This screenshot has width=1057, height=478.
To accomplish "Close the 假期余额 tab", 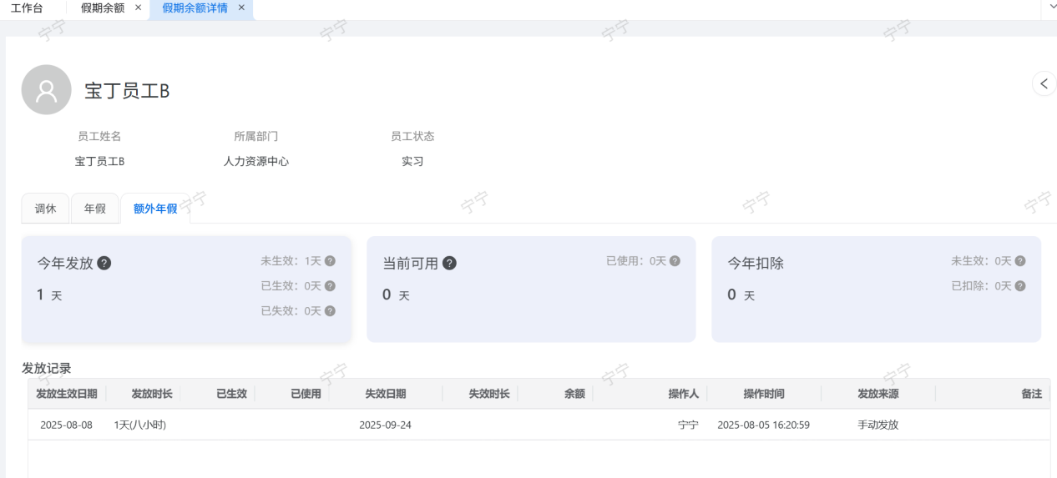I will click(139, 8).
